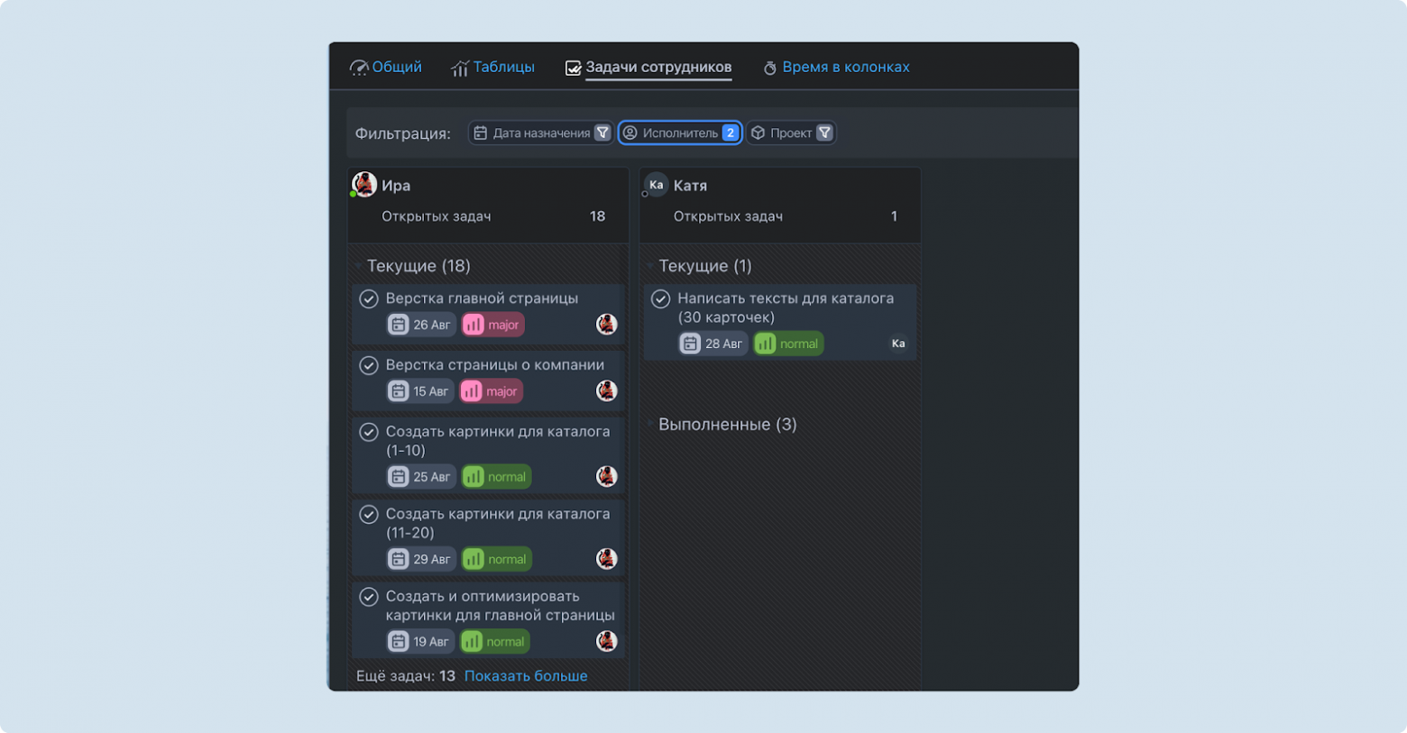Click assignee avatar on картинки для каталога (11-20)
The width and height of the screenshot is (1407, 733).
tap(607, 559)
